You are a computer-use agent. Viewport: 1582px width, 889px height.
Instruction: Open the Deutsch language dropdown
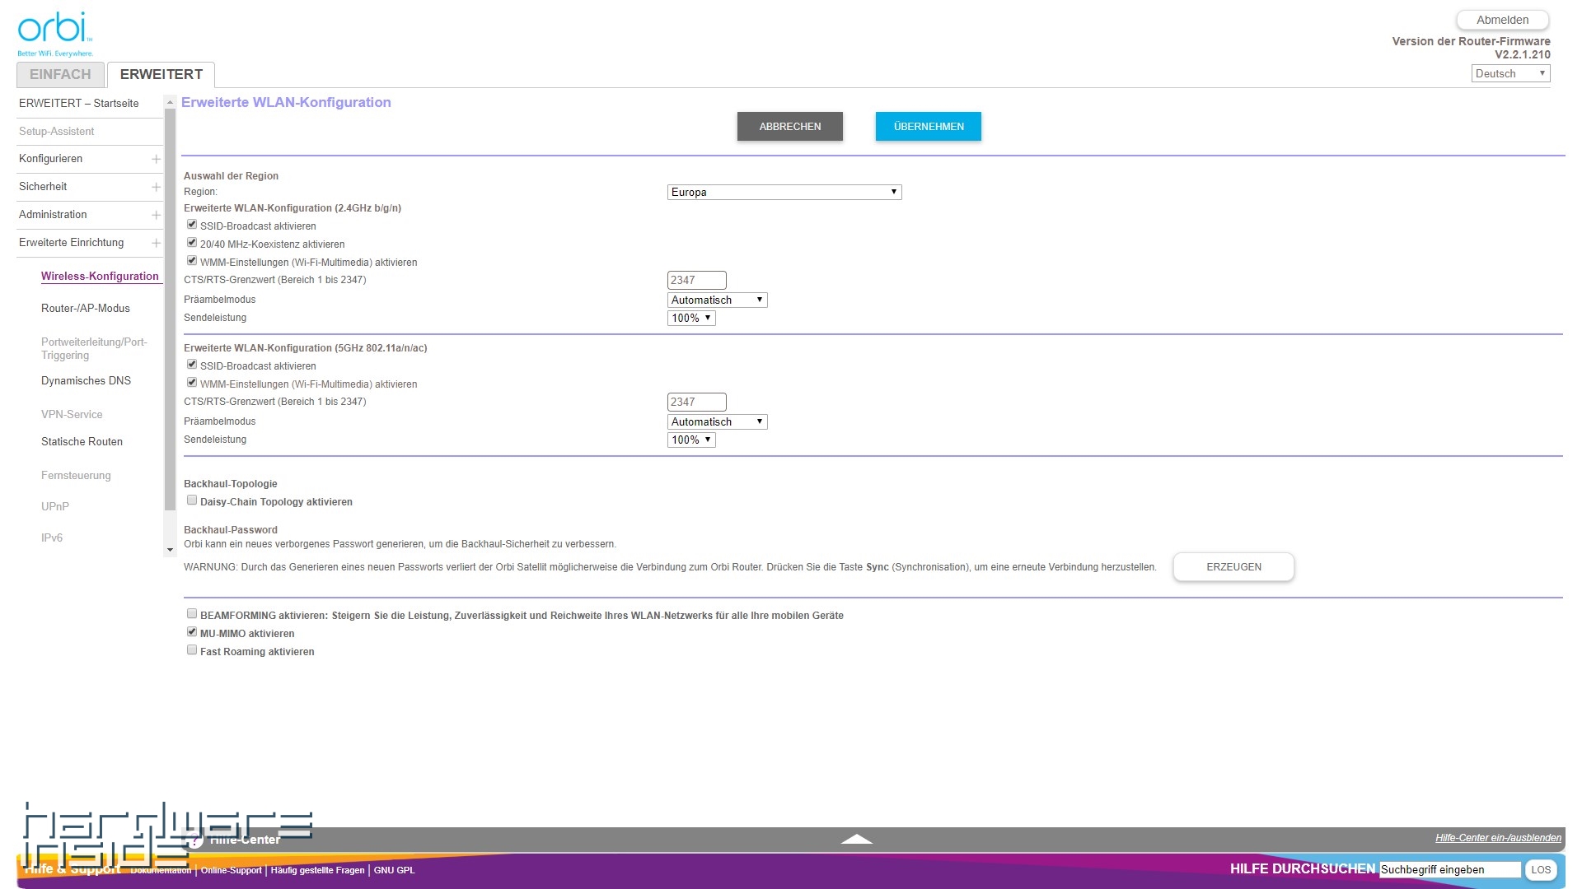(x=1510, y=73)
